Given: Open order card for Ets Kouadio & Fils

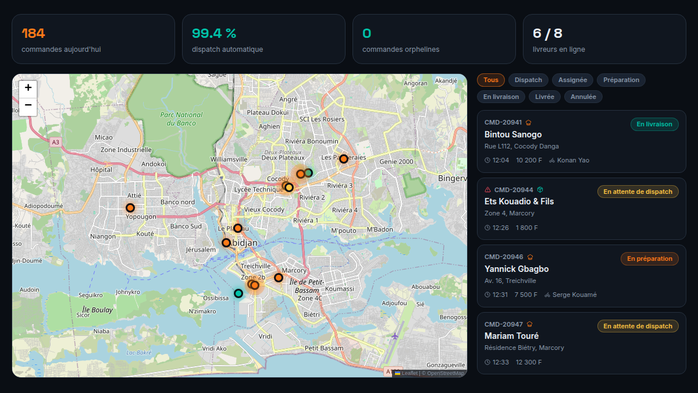Looking at the screenshot, I should click(581, 208).
